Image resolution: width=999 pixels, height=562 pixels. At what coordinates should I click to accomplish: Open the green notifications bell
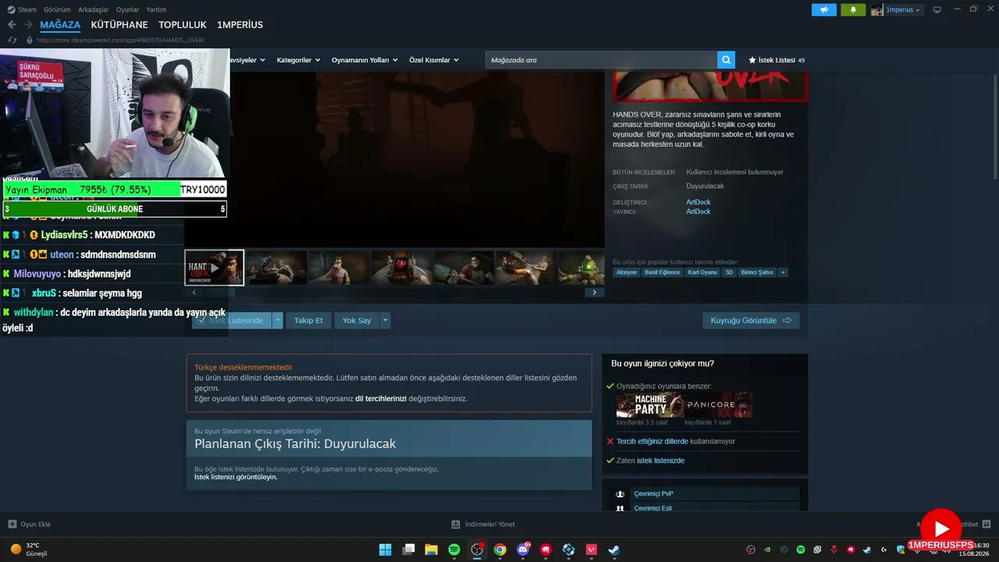click(853, 10)
